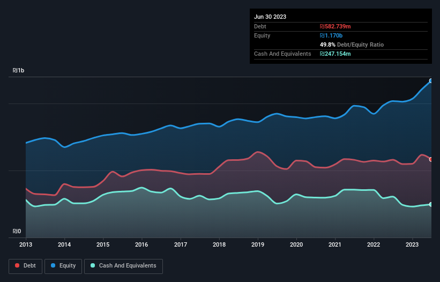Image resolution: width=440 pixels, height=282 pixels.
Task: Toggle the Equity series in legend
Action: (x=63, y=266)
